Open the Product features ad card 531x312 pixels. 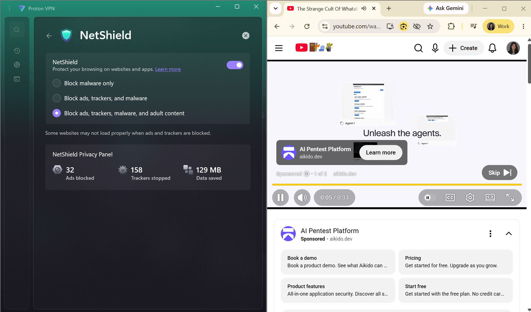338,290
